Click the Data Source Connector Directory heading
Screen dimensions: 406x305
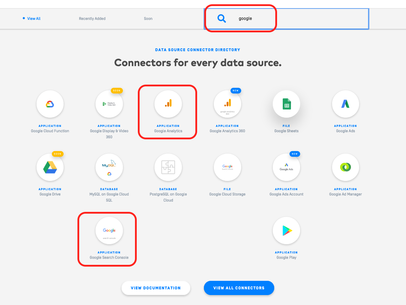(x=197, y=50)
